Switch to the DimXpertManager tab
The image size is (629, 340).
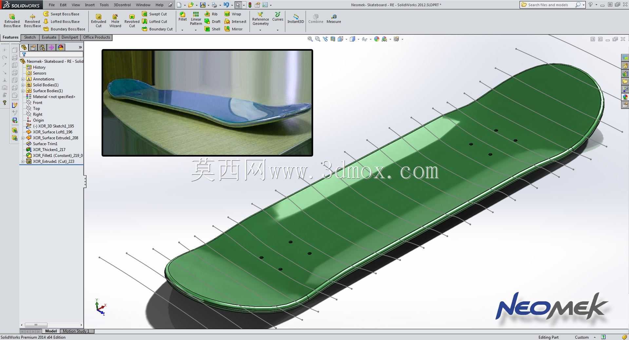51,47
